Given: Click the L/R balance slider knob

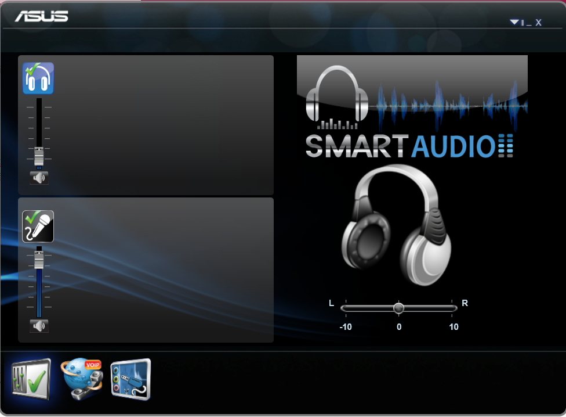Looking at the screenshot, I should pyautogui.click(x=398, y=308).
